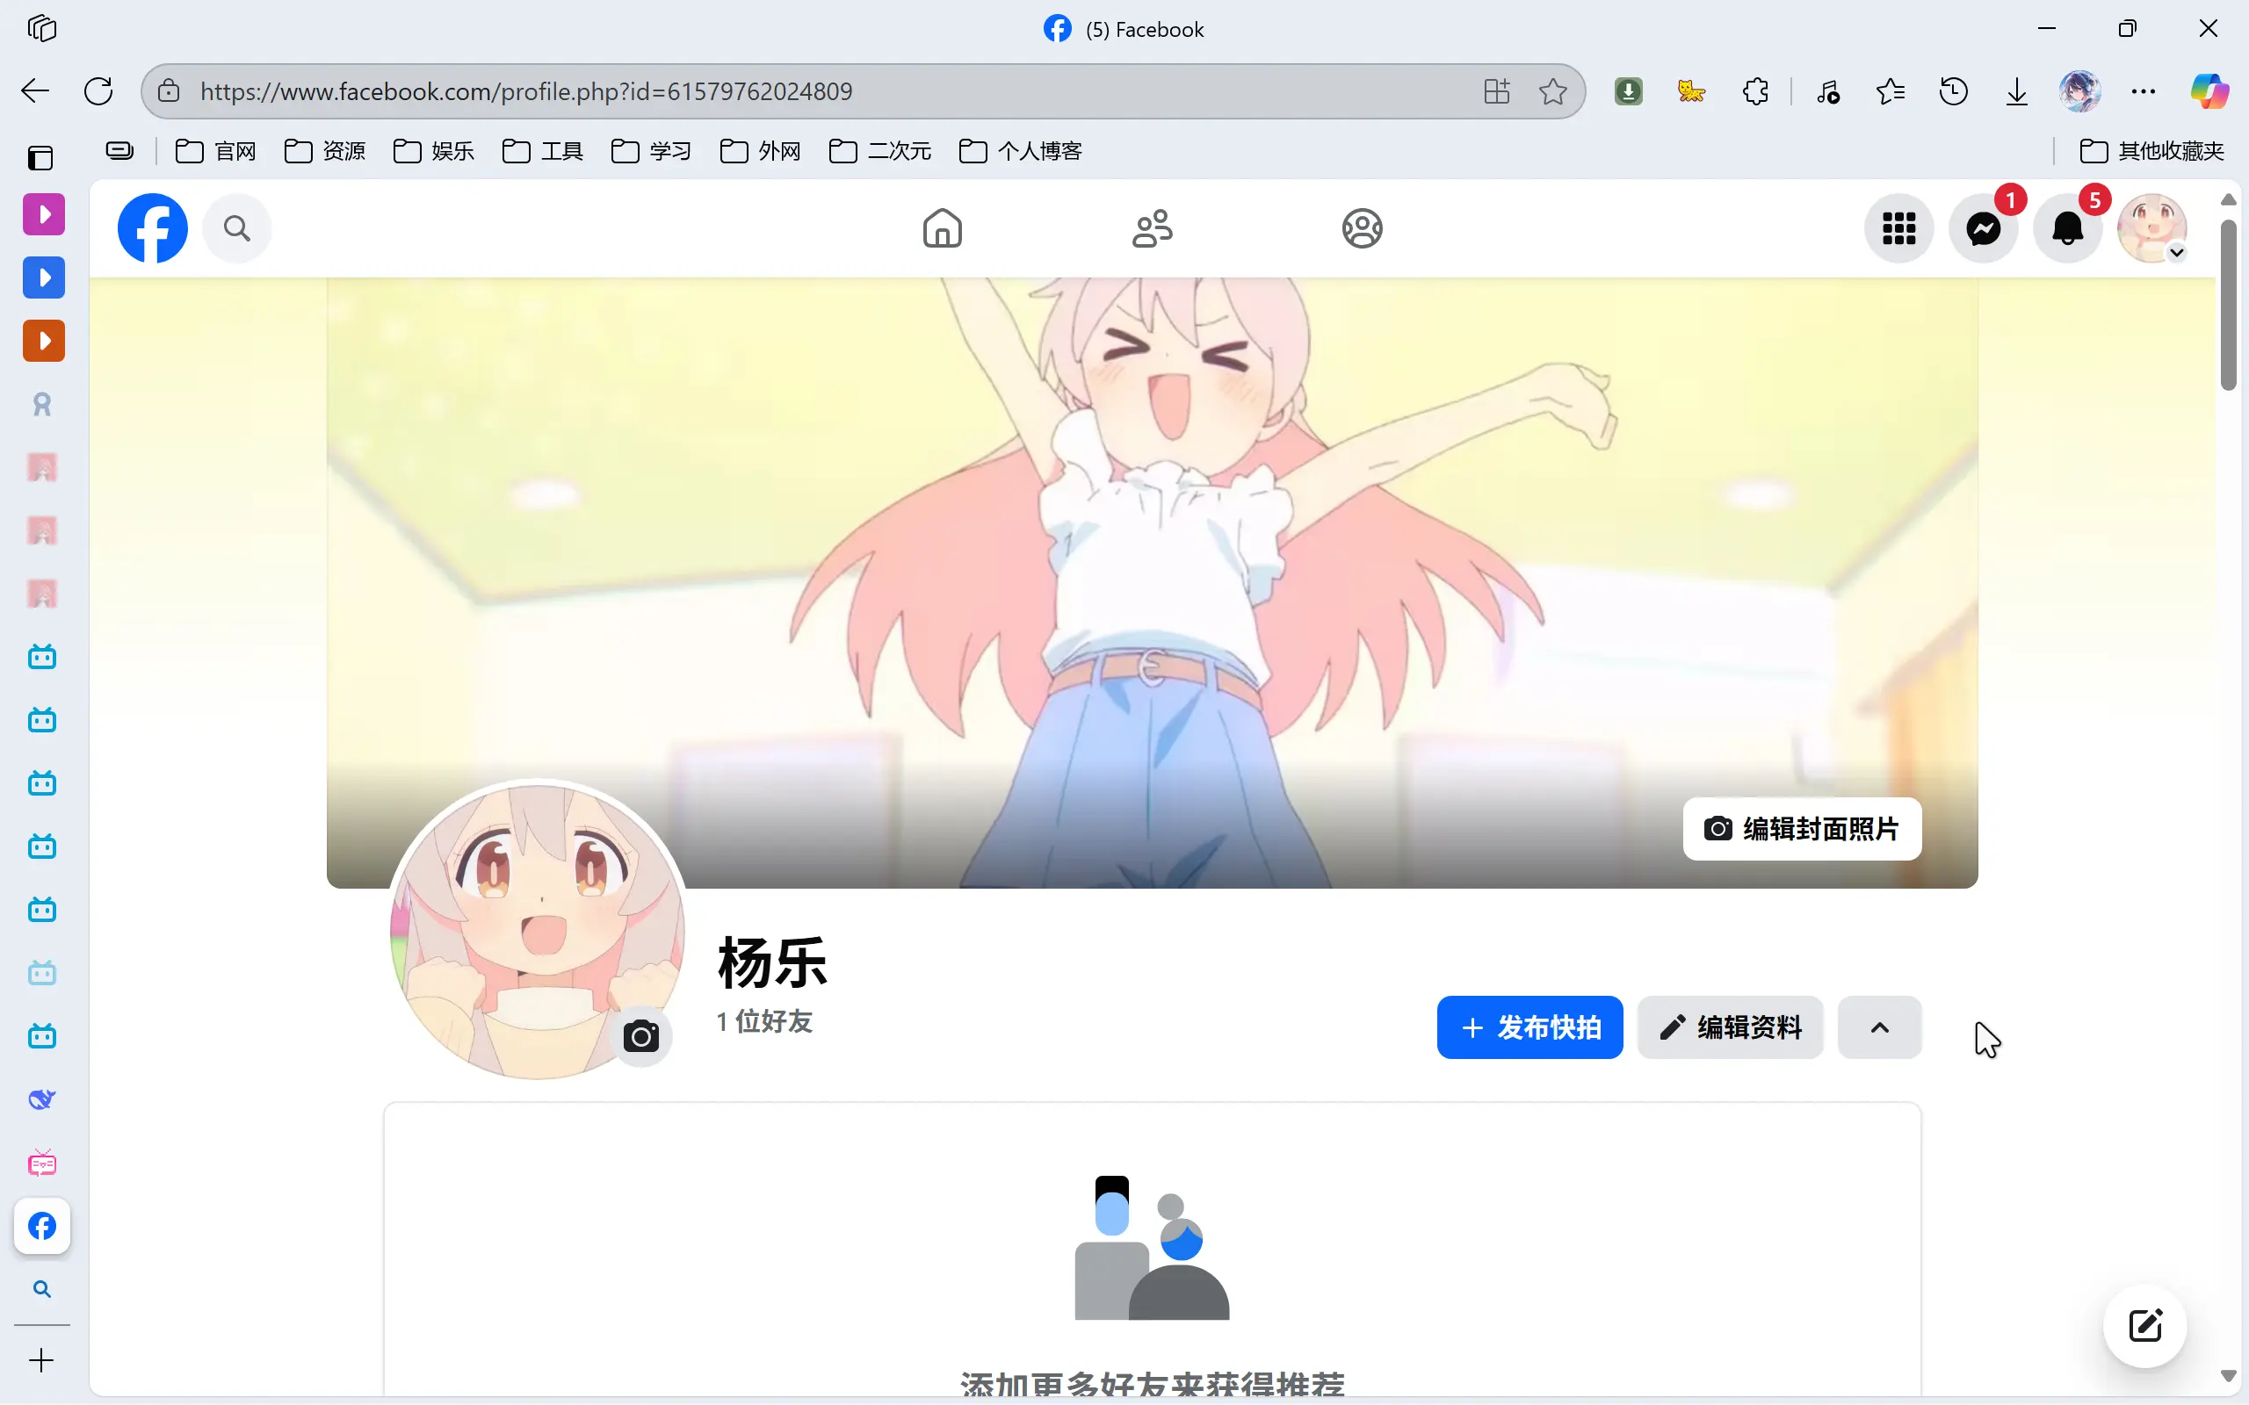Collapse suggestions with the chevron-up button
This screenshot has width=2249, height=1405.
tap(1879, 1027)
